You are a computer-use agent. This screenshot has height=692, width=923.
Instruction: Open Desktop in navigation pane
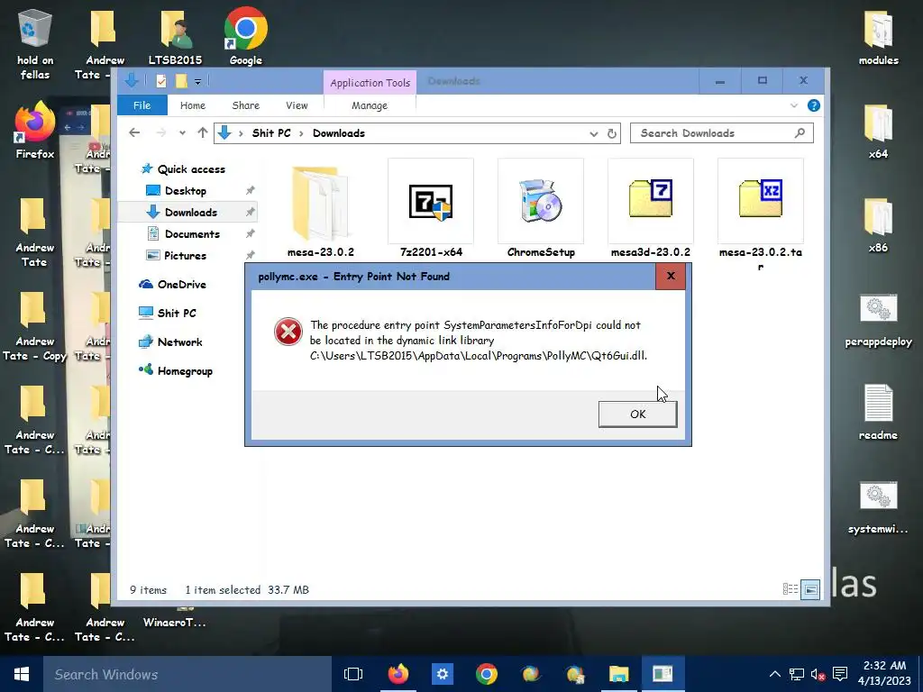186,191
